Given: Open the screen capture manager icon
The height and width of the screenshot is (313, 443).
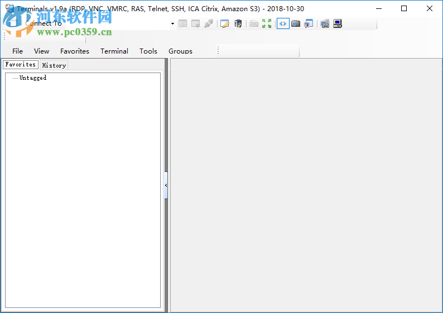Looking at the screenshot, I should 309,24.
